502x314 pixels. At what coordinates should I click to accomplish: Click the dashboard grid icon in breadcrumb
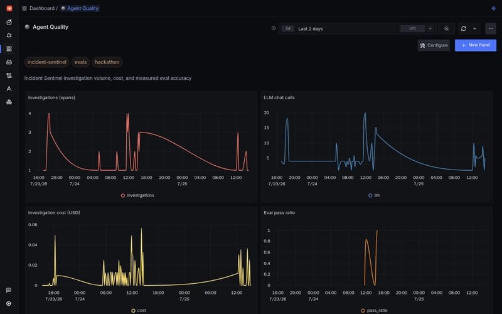tap(24, 8)
